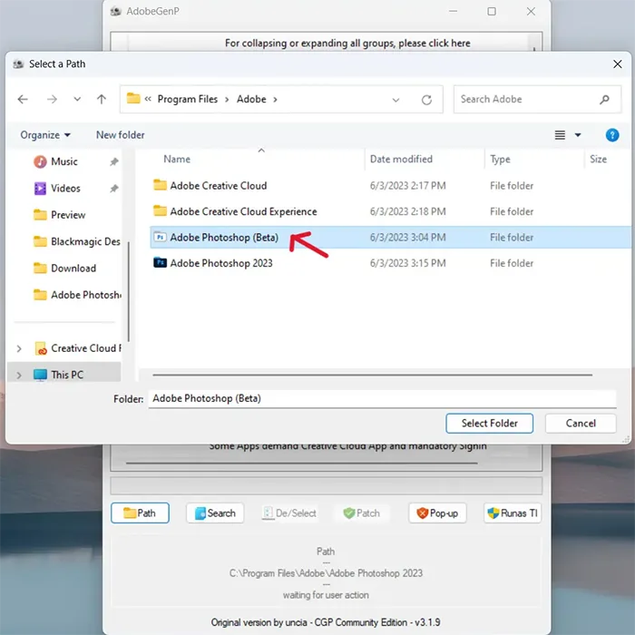The height and width of the screenshot is (635, 635).
Task: Click 6/3/2023 3:15 PM date cell
Action: 407,264
